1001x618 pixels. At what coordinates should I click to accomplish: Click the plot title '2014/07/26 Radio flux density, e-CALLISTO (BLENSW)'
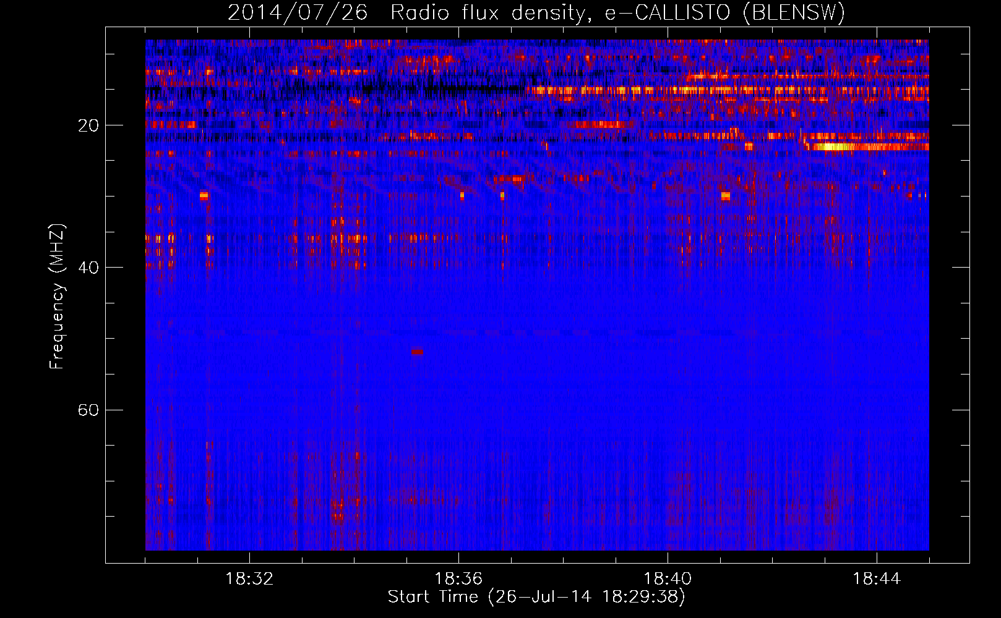536,12
